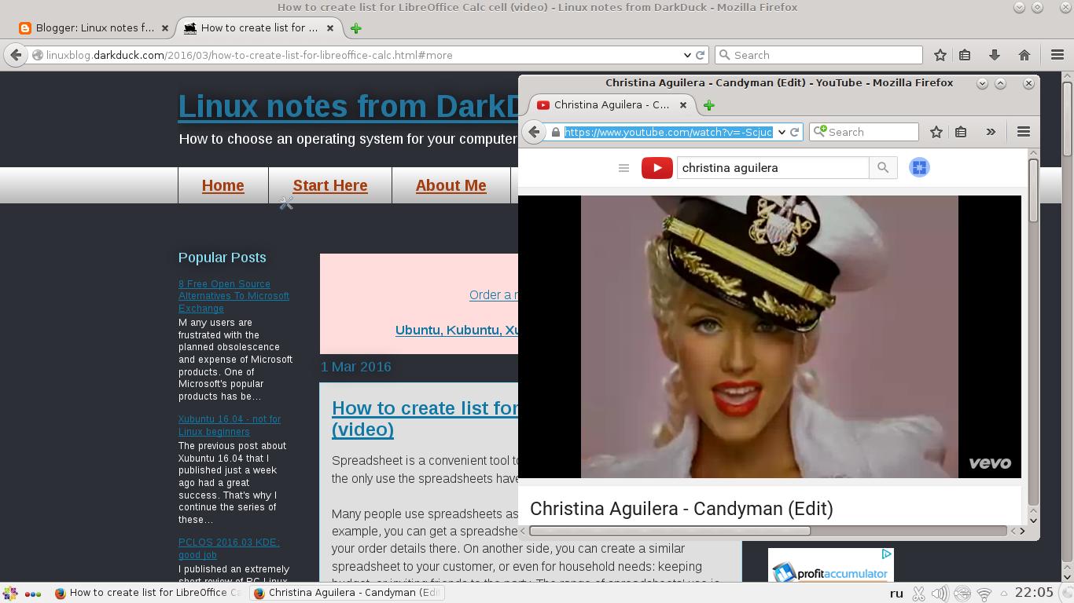The width and height of the screenshot is (1074, 603).
Task: Click Candyman video player
Action: click(770, 337)
